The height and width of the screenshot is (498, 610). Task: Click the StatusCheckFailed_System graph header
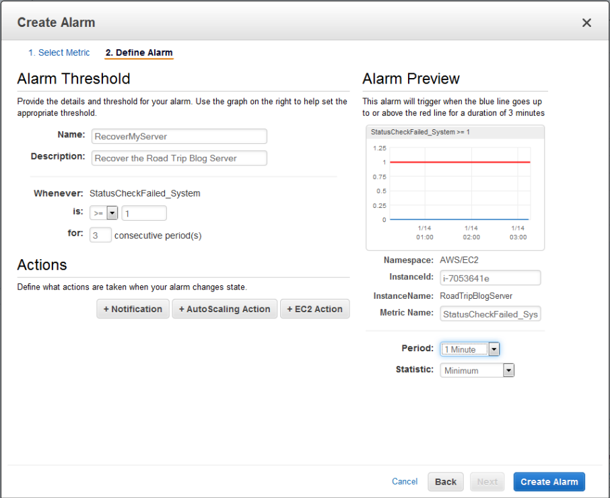pos(420,132)
